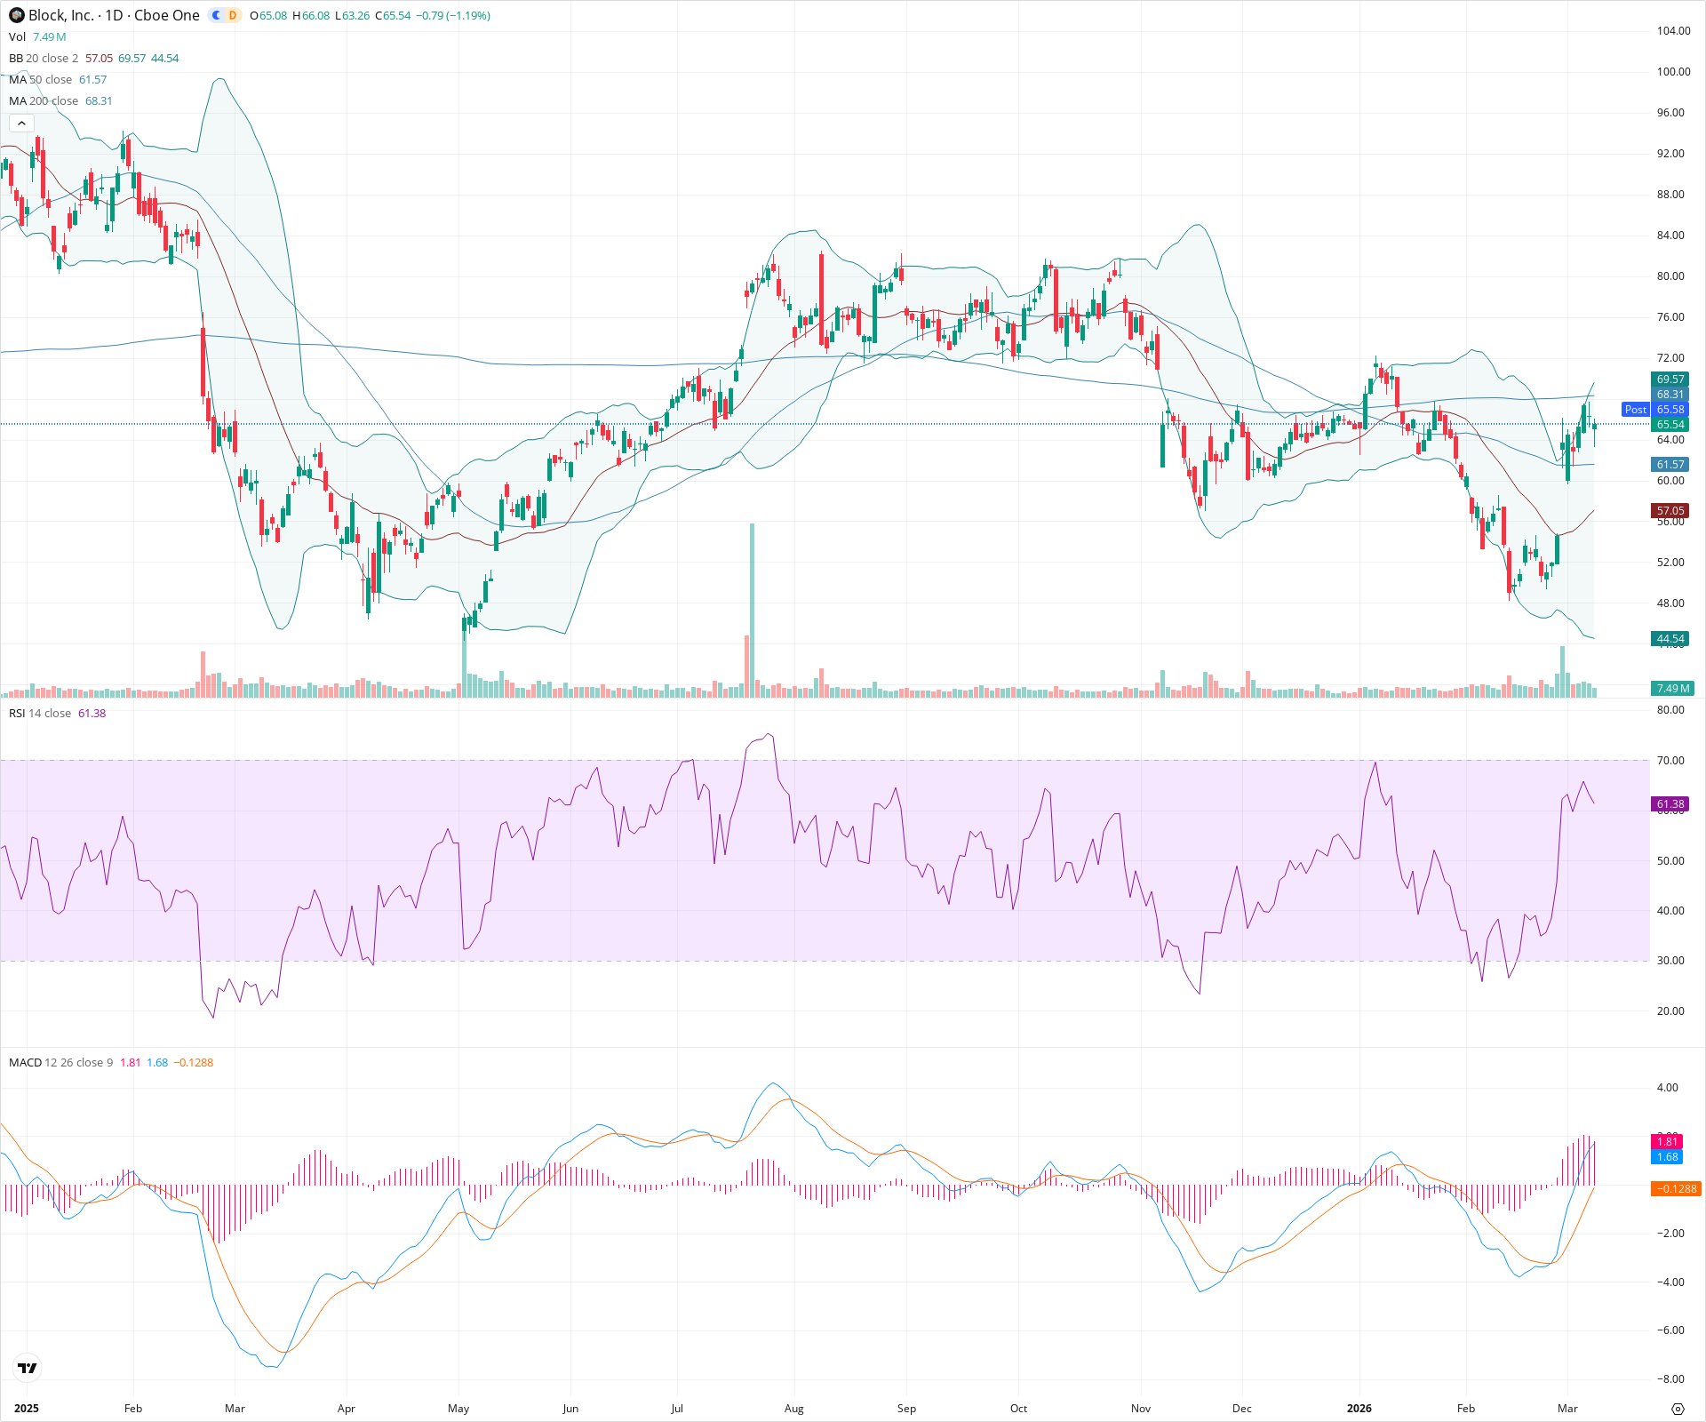Click the MA 50 close legend entry
The height and width of the screenshot is (1422, 1706).
click(x=40, y=79)
